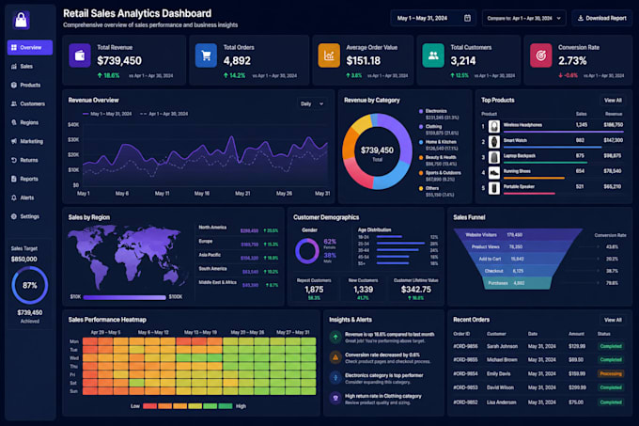639x426 pixels.
Task: Click the Average Order Value chart icon
Action: [x=329, y=55]
